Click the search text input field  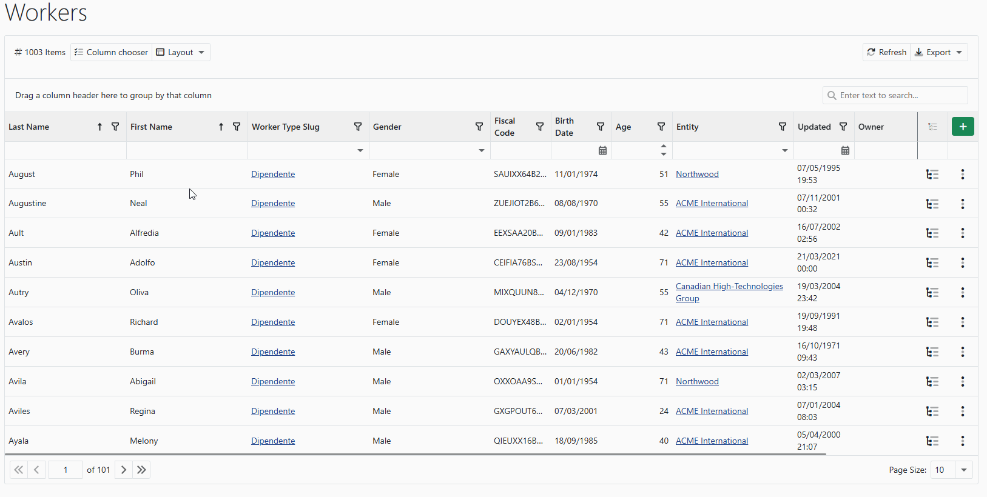point(900,95)
